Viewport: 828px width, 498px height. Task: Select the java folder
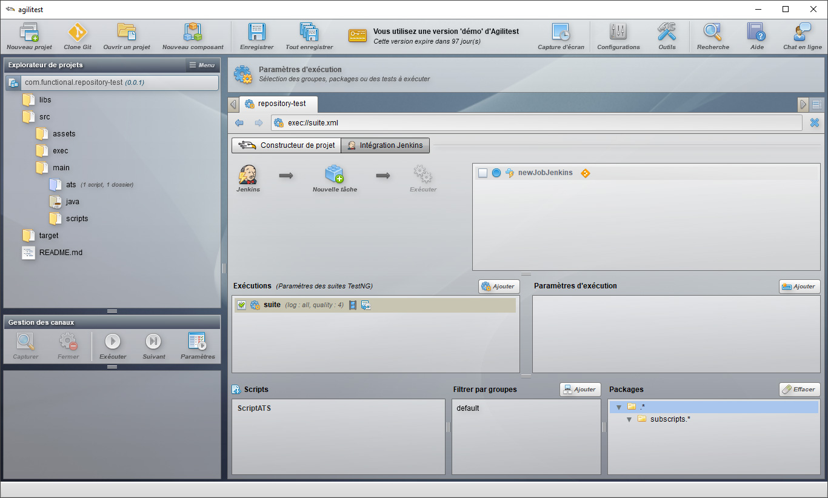[72, 202]
